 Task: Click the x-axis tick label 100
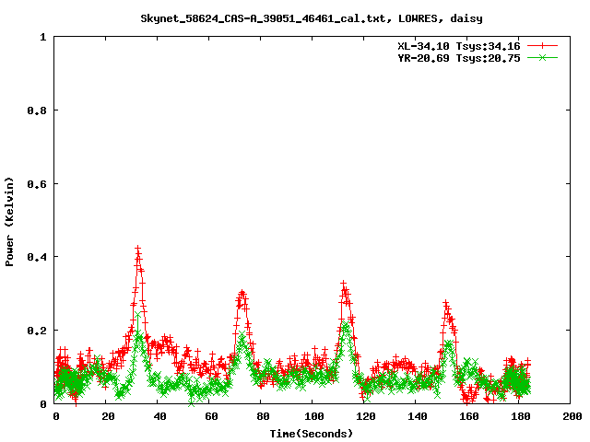tap(314, 416)
